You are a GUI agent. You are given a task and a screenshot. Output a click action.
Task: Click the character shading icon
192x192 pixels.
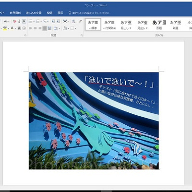tap(19, 28)
